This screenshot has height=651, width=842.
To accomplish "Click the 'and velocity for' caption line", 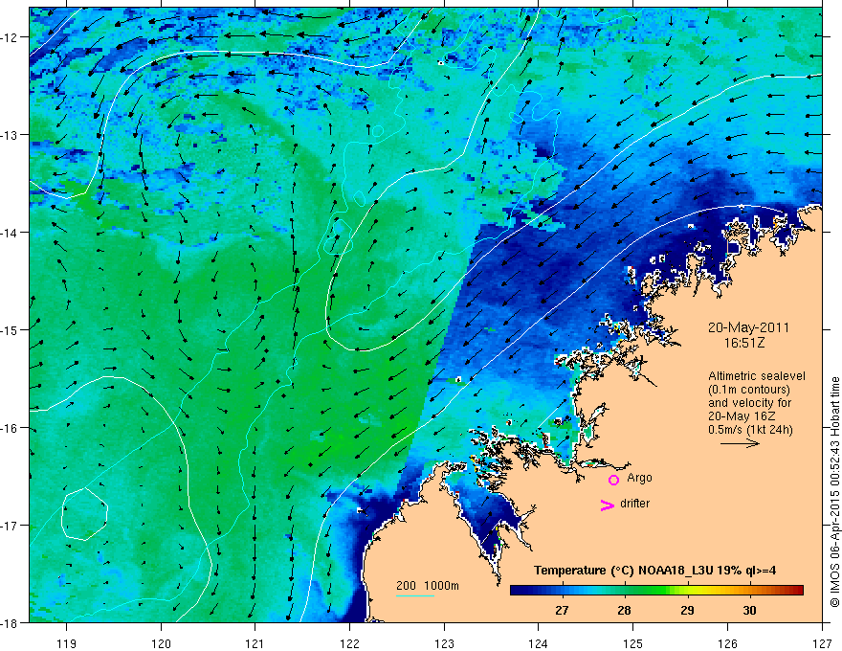I will coord(749,403).
